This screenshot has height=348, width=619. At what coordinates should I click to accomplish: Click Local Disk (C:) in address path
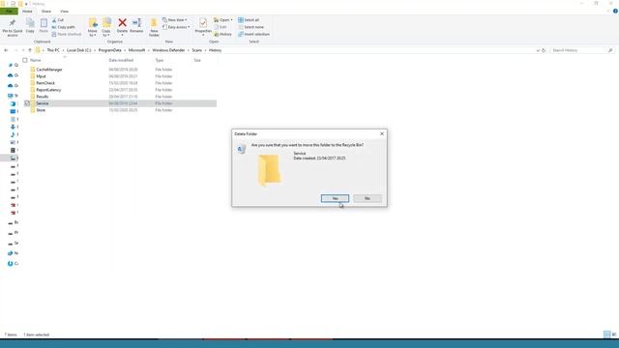pos(78,50)
